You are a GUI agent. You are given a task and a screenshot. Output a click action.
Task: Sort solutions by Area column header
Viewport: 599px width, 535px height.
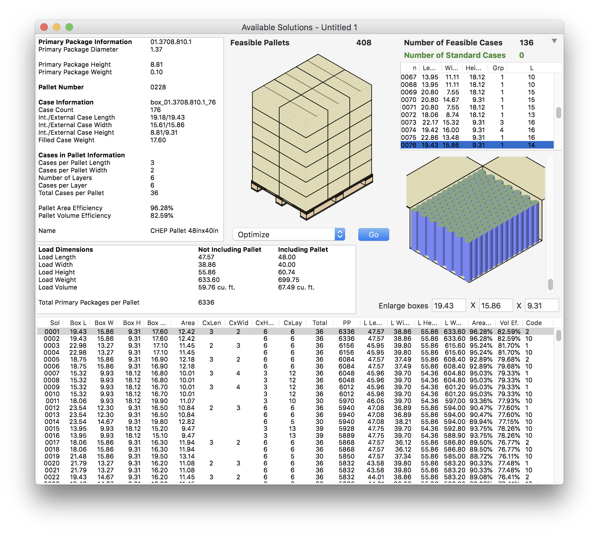point(184,323)
